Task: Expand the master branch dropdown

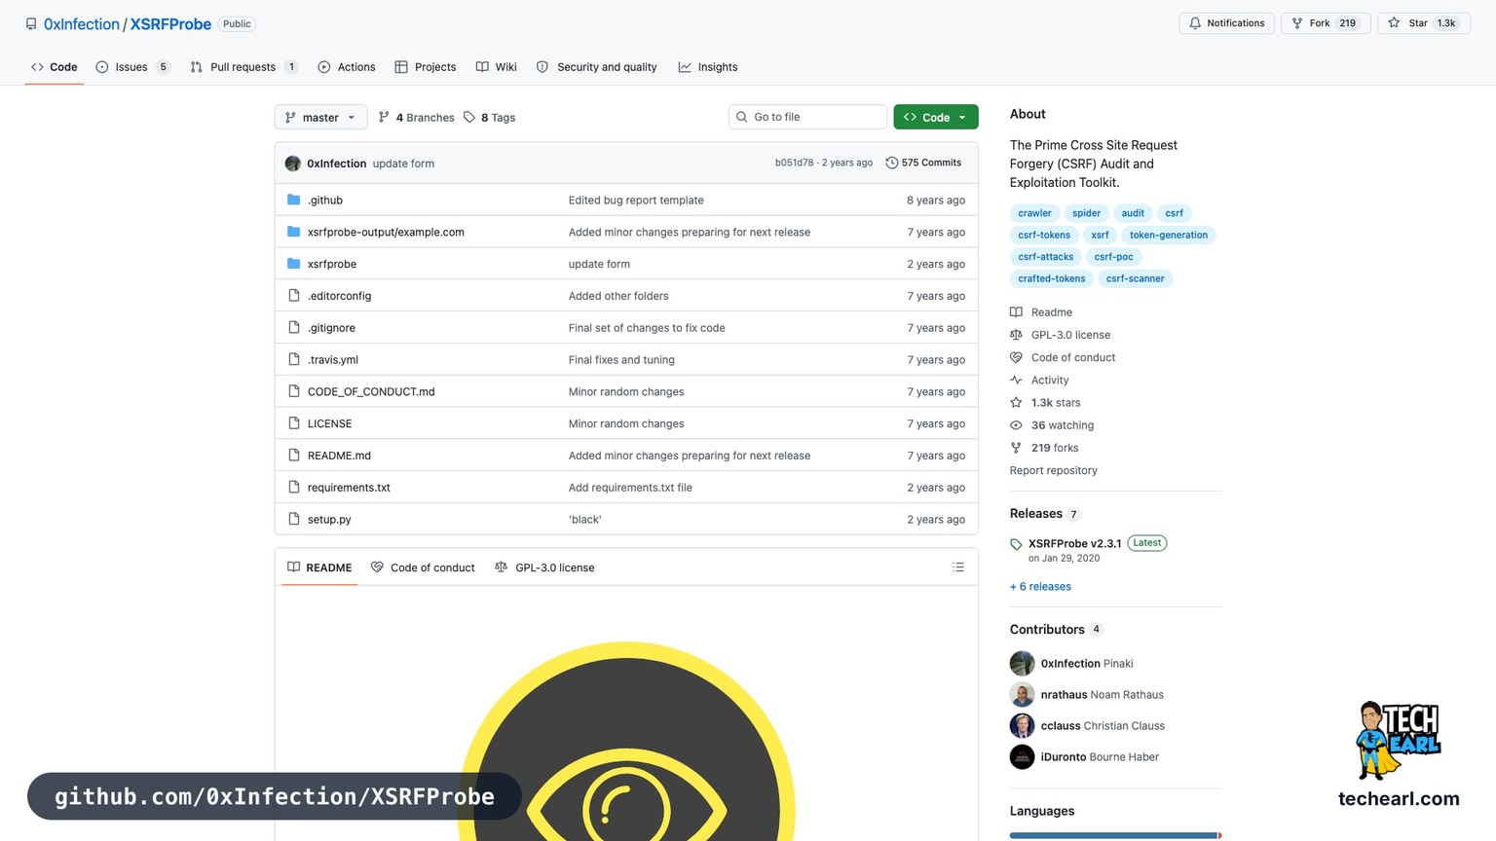Action: click(x=320, y=117)
